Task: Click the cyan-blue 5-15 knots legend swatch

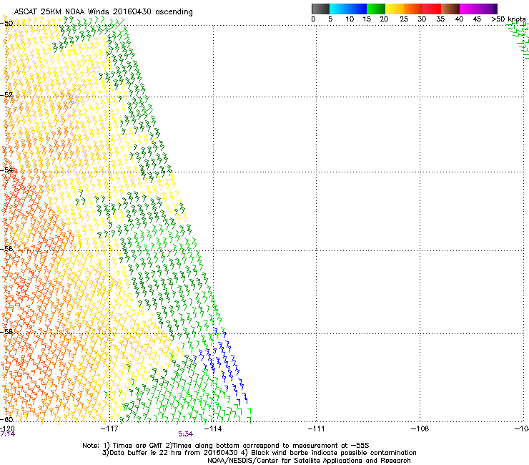Action: coord(348,9)
